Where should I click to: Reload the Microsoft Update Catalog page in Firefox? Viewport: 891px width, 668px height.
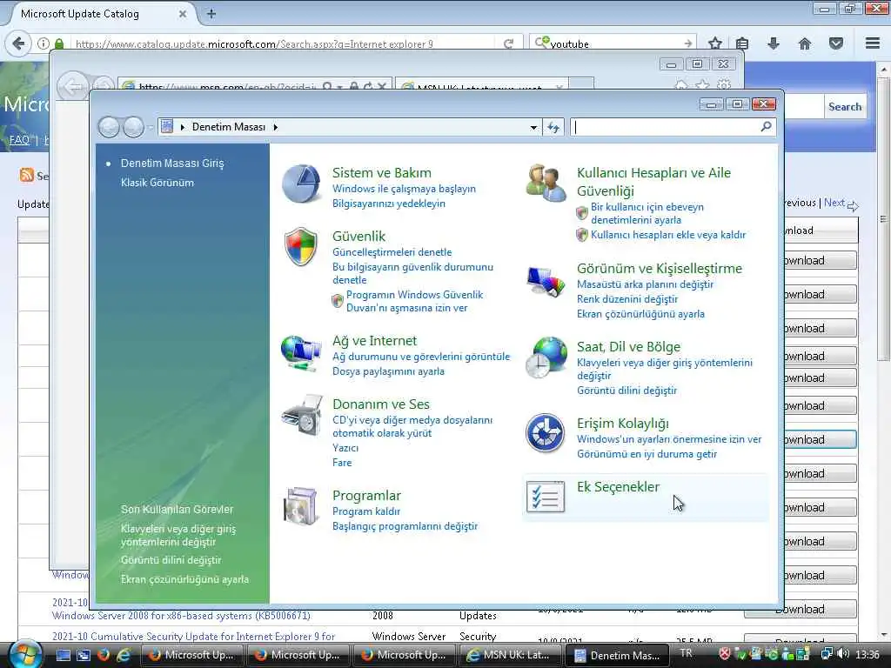(x=508, y=43)
